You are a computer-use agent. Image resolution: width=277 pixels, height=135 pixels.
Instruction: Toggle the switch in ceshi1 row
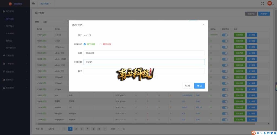(x=225, y=41)
